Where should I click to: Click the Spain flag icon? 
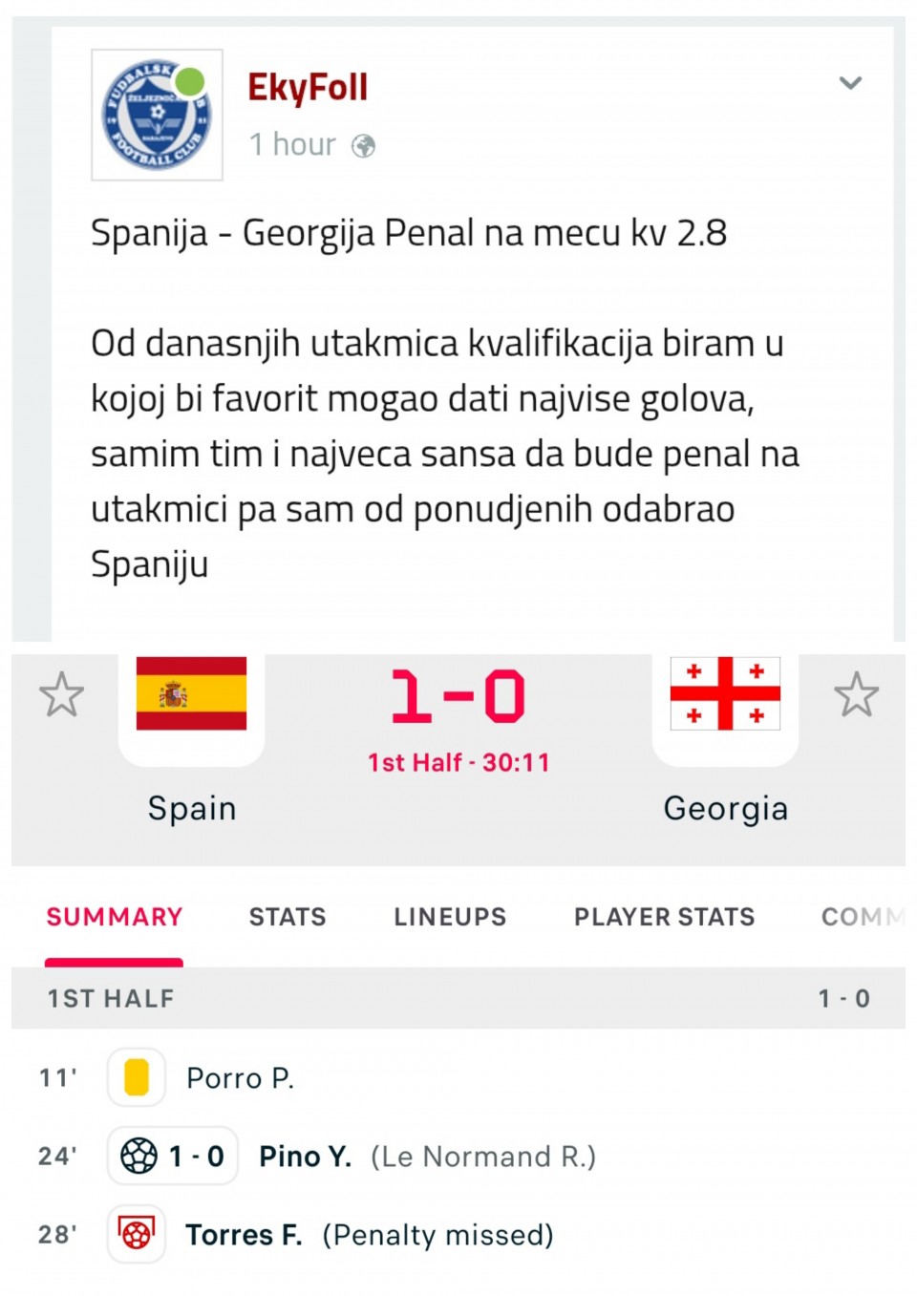[191, 693]
